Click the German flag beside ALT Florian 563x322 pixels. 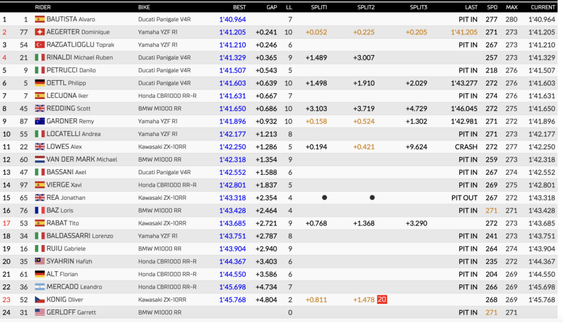tap(40, 274)
